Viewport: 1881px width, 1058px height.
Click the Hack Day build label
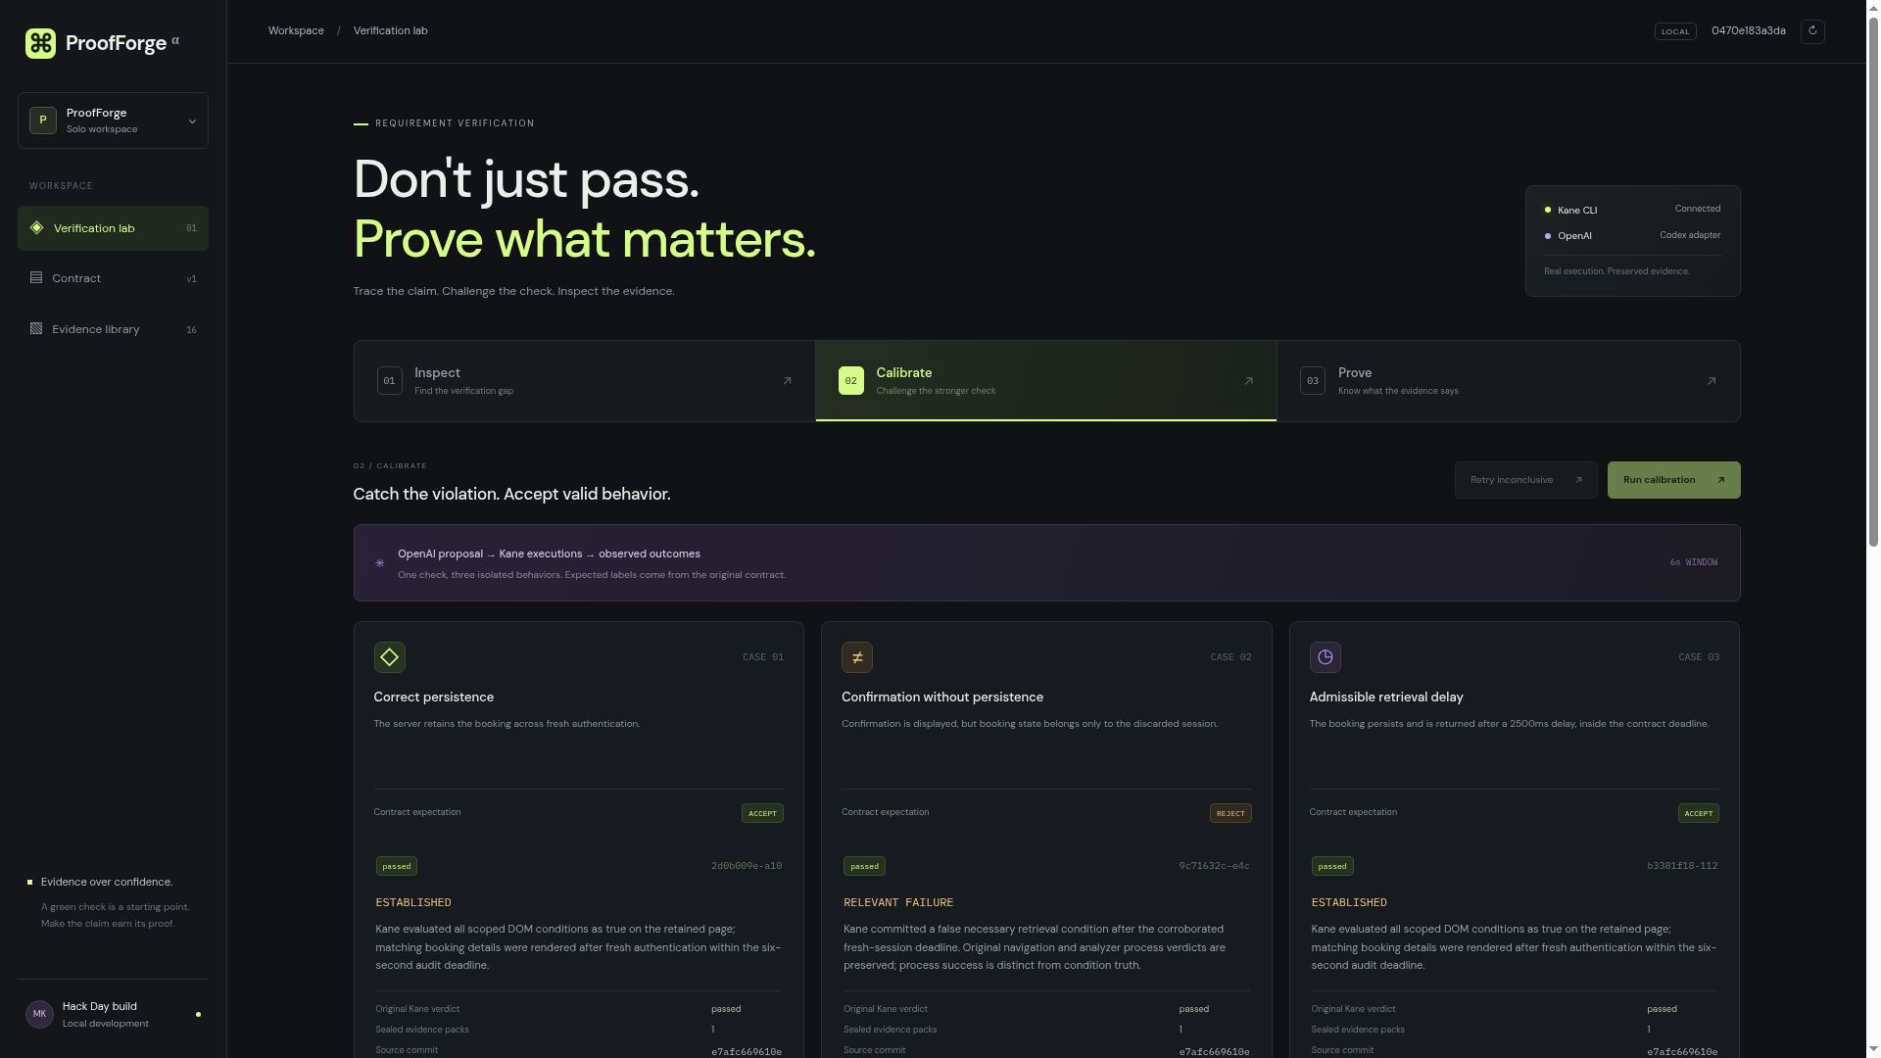100,1007
